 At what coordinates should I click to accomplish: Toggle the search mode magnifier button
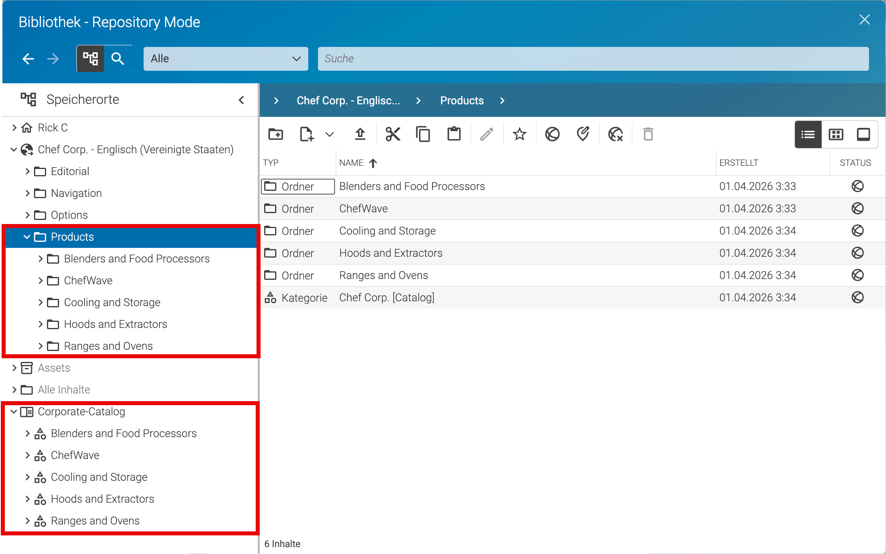pyautogui.click(x=118, y=59)
